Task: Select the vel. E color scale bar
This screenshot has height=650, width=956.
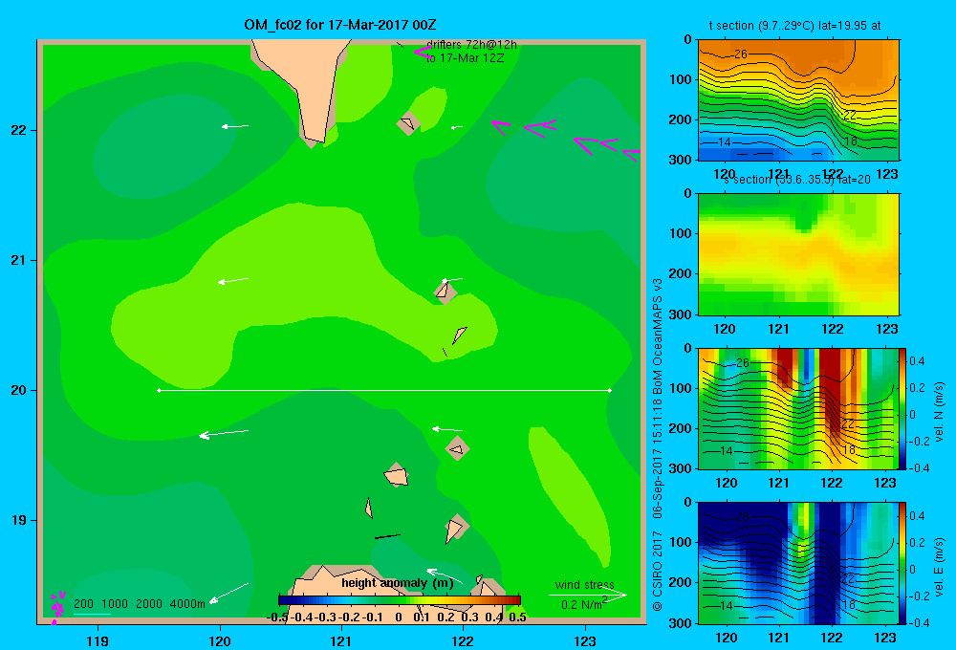Action: [x=903, y=563]
